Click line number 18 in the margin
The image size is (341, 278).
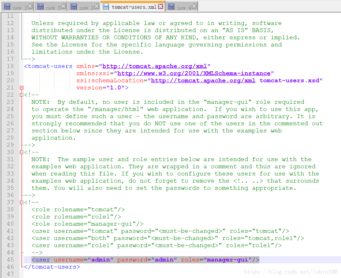[x=10, y=66]
